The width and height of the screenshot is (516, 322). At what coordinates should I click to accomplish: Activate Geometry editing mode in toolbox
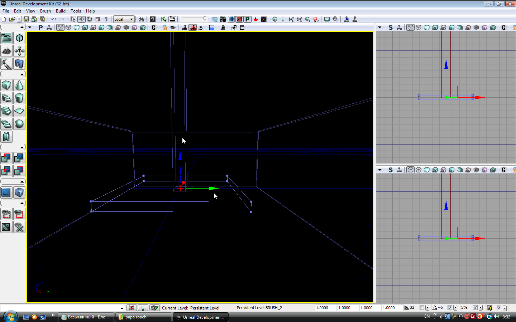19,38
